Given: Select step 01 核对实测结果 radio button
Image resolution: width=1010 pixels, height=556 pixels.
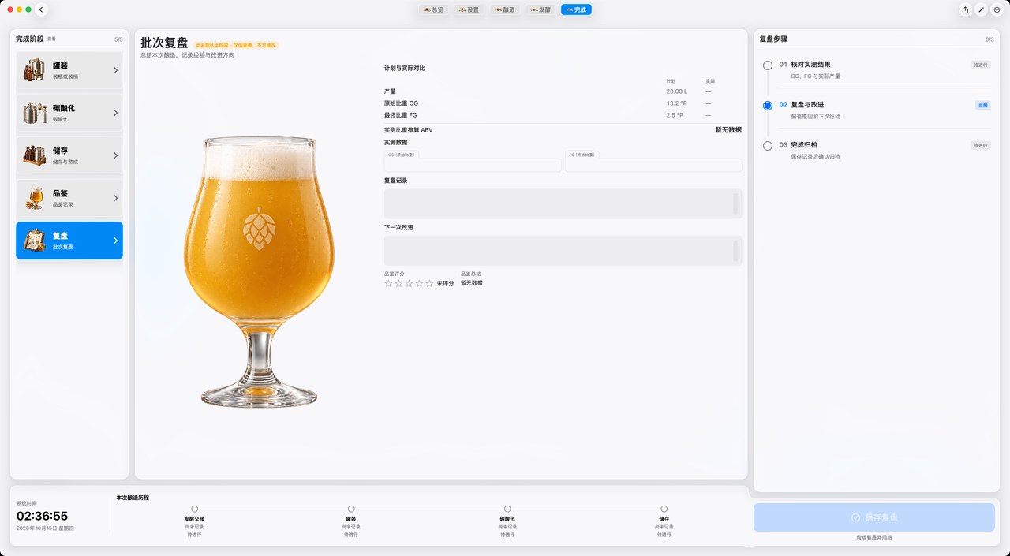Looking at the screenshot, I should [x=768, y=65].
